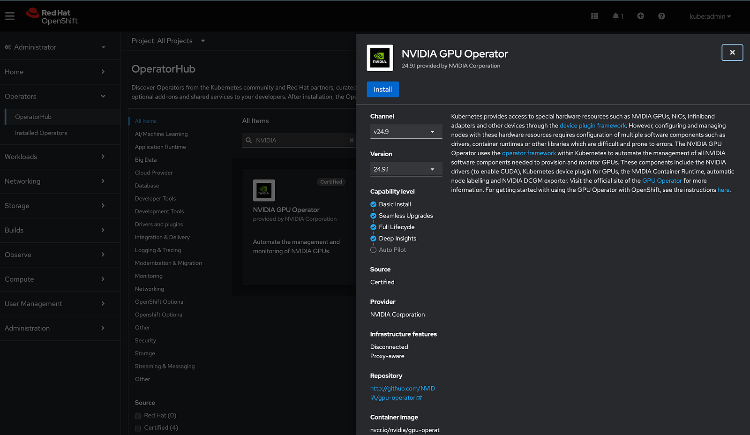View notifications bell icon

[615, 16]
